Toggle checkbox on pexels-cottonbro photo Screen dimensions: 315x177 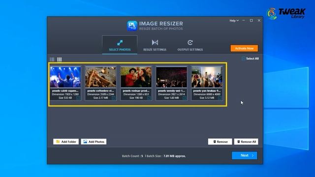click(114, 98)
